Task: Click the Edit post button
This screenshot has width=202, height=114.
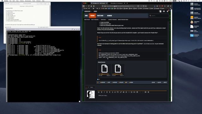Action: coord(109,82)
